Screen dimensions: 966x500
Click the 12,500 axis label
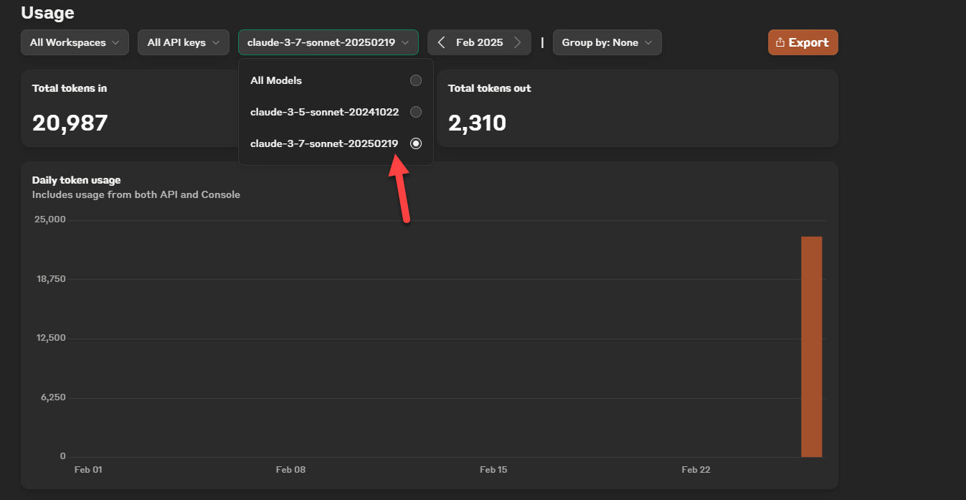[x=51, y=338]
